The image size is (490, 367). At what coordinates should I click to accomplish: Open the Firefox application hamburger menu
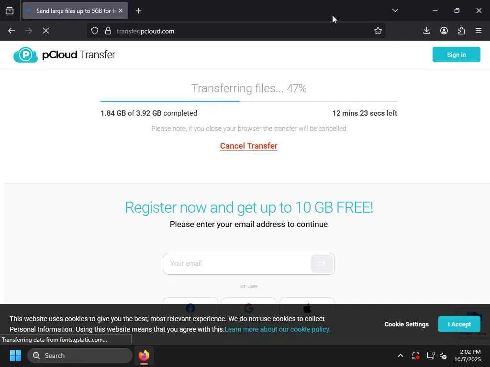click(479, 31)
